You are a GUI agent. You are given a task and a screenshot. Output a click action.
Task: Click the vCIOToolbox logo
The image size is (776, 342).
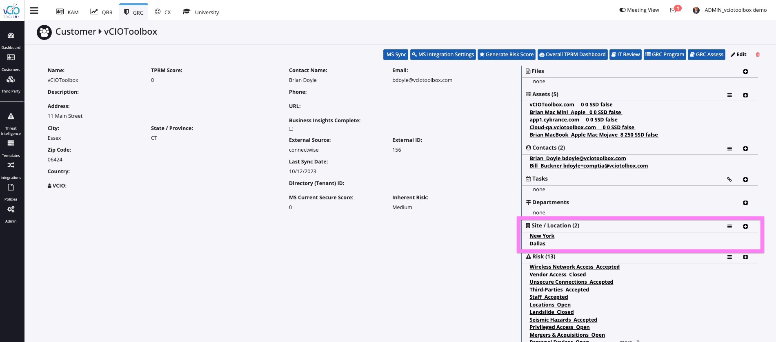11,11
